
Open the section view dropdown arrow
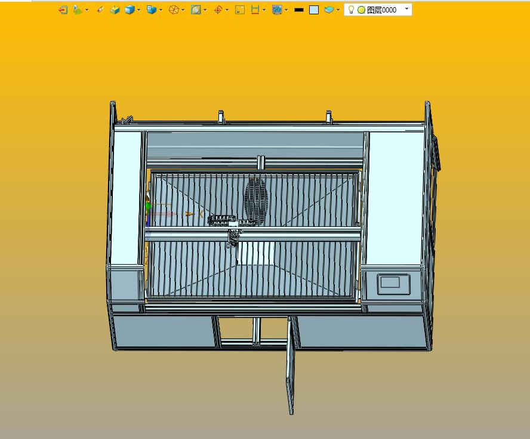(205, 10)
